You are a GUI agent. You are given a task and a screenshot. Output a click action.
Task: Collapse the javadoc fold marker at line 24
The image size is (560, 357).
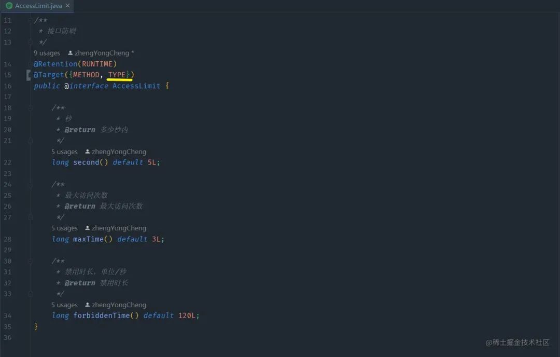pyautogui.click(x=31, y=184)
